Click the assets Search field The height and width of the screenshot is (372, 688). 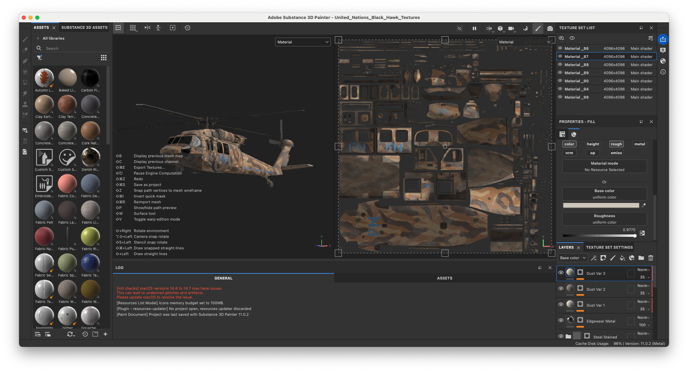[72, 48]
